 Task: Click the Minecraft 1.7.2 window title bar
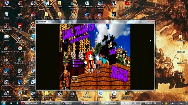tap(88, 22)
